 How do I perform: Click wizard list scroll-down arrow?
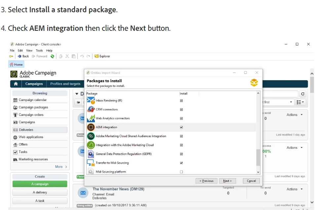coord(258,172)
